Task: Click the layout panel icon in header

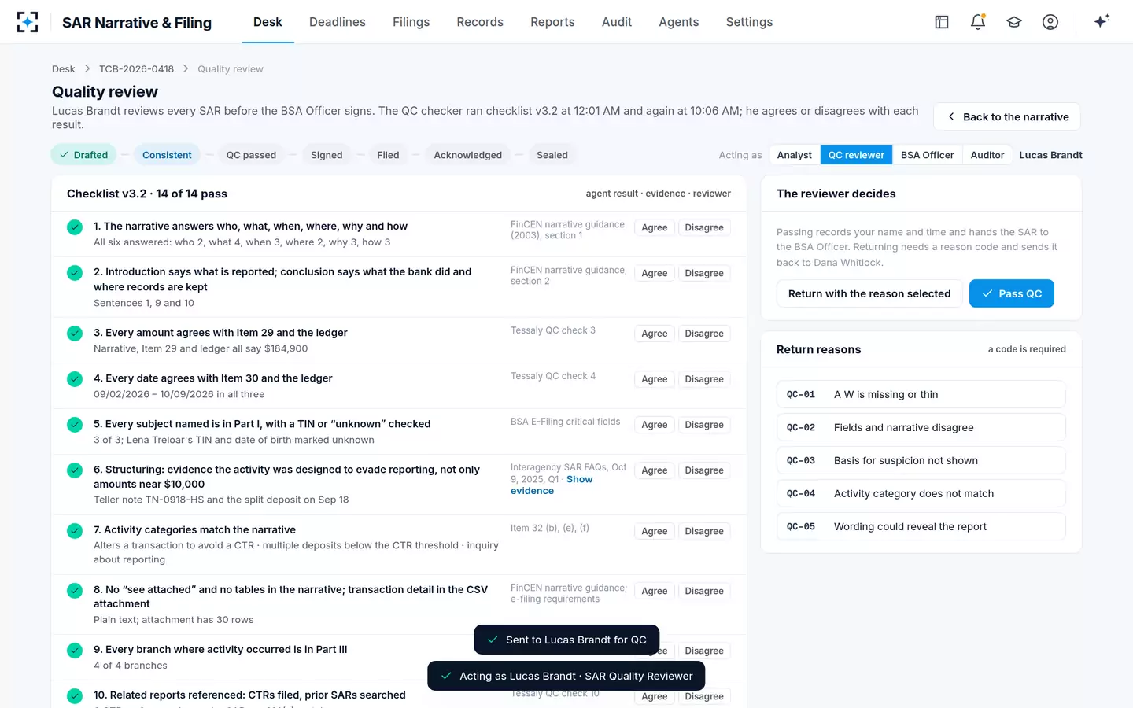Action: pyautogui.click(x=942, y=22)
